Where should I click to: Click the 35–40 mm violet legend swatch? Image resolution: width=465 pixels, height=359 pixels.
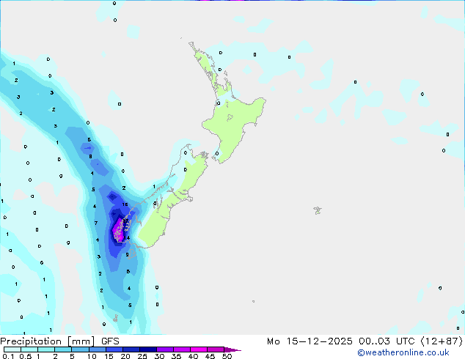point(181,349)
